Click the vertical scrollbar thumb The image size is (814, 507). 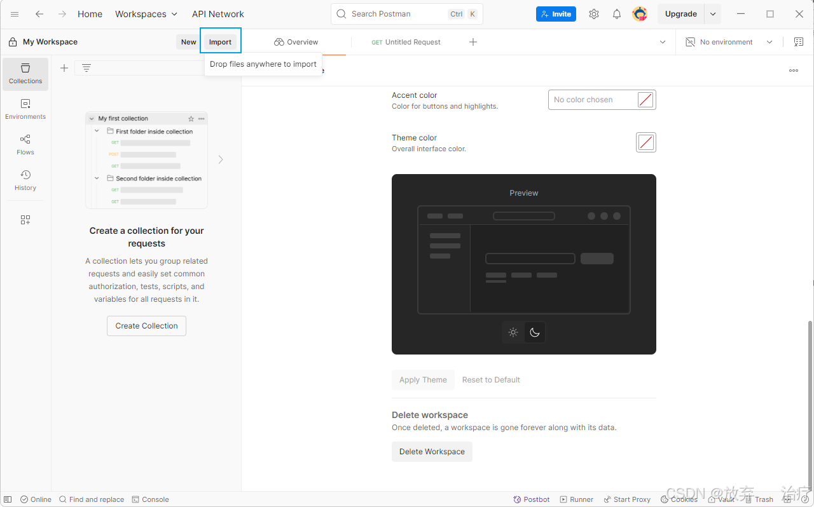click(810, 405)
